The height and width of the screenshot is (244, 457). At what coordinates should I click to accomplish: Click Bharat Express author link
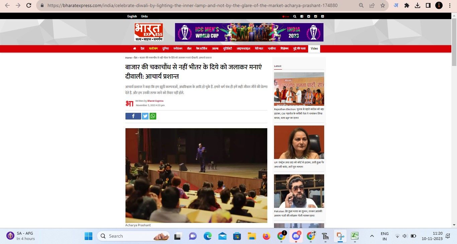click(155, 101)
